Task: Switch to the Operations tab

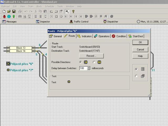Action: pos(102,36)
